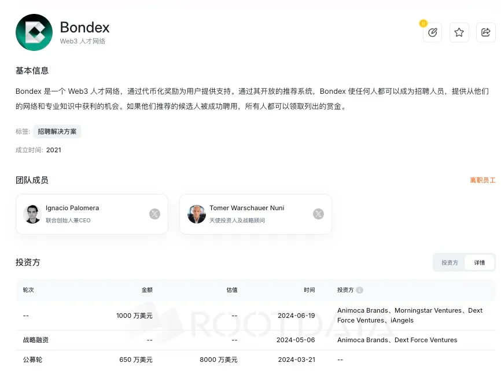Click the info icon beside 投资方 column header
The height and width of the screenshot is (381, 501).
click(x=359, y=290)
